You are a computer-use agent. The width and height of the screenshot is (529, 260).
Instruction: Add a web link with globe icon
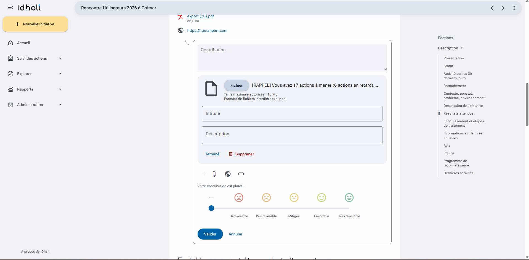click(x=228, y=174)
